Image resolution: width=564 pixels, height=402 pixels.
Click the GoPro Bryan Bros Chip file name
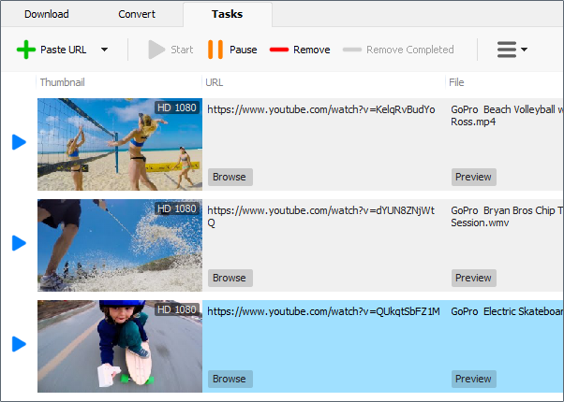[507, 217]
